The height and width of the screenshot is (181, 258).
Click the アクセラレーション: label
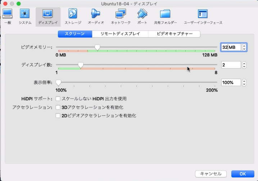(32, 107)
